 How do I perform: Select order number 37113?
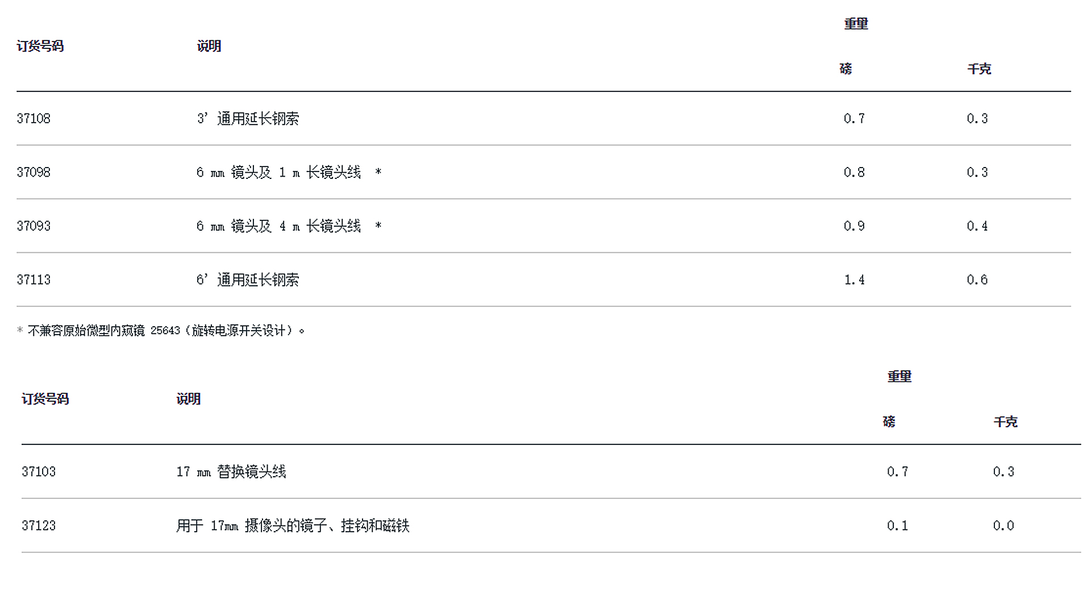pyautogui.click(x=34, y=280)
